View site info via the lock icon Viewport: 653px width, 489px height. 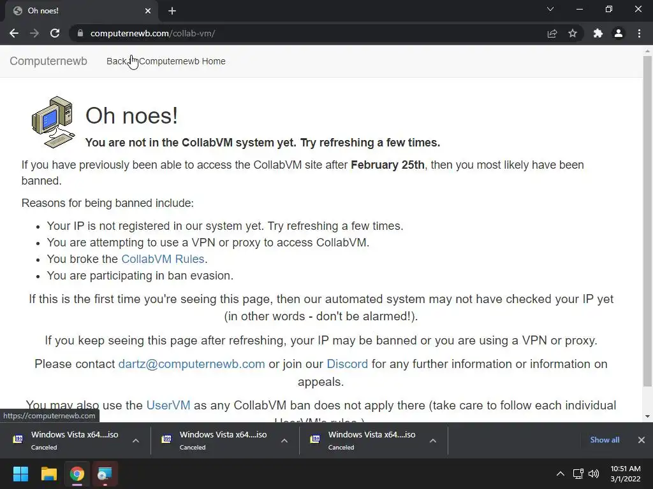[80, 33]
